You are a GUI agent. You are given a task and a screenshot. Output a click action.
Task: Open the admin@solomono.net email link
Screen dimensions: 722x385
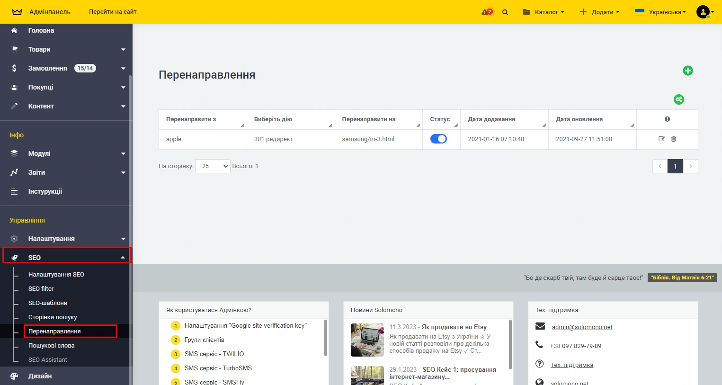point(582,327)
